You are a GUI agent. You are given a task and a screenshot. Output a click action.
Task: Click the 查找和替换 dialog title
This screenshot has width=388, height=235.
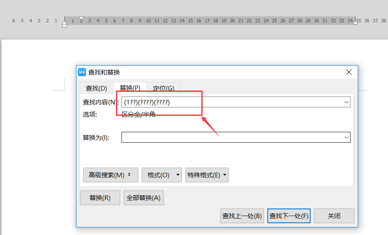pos(104,72)
